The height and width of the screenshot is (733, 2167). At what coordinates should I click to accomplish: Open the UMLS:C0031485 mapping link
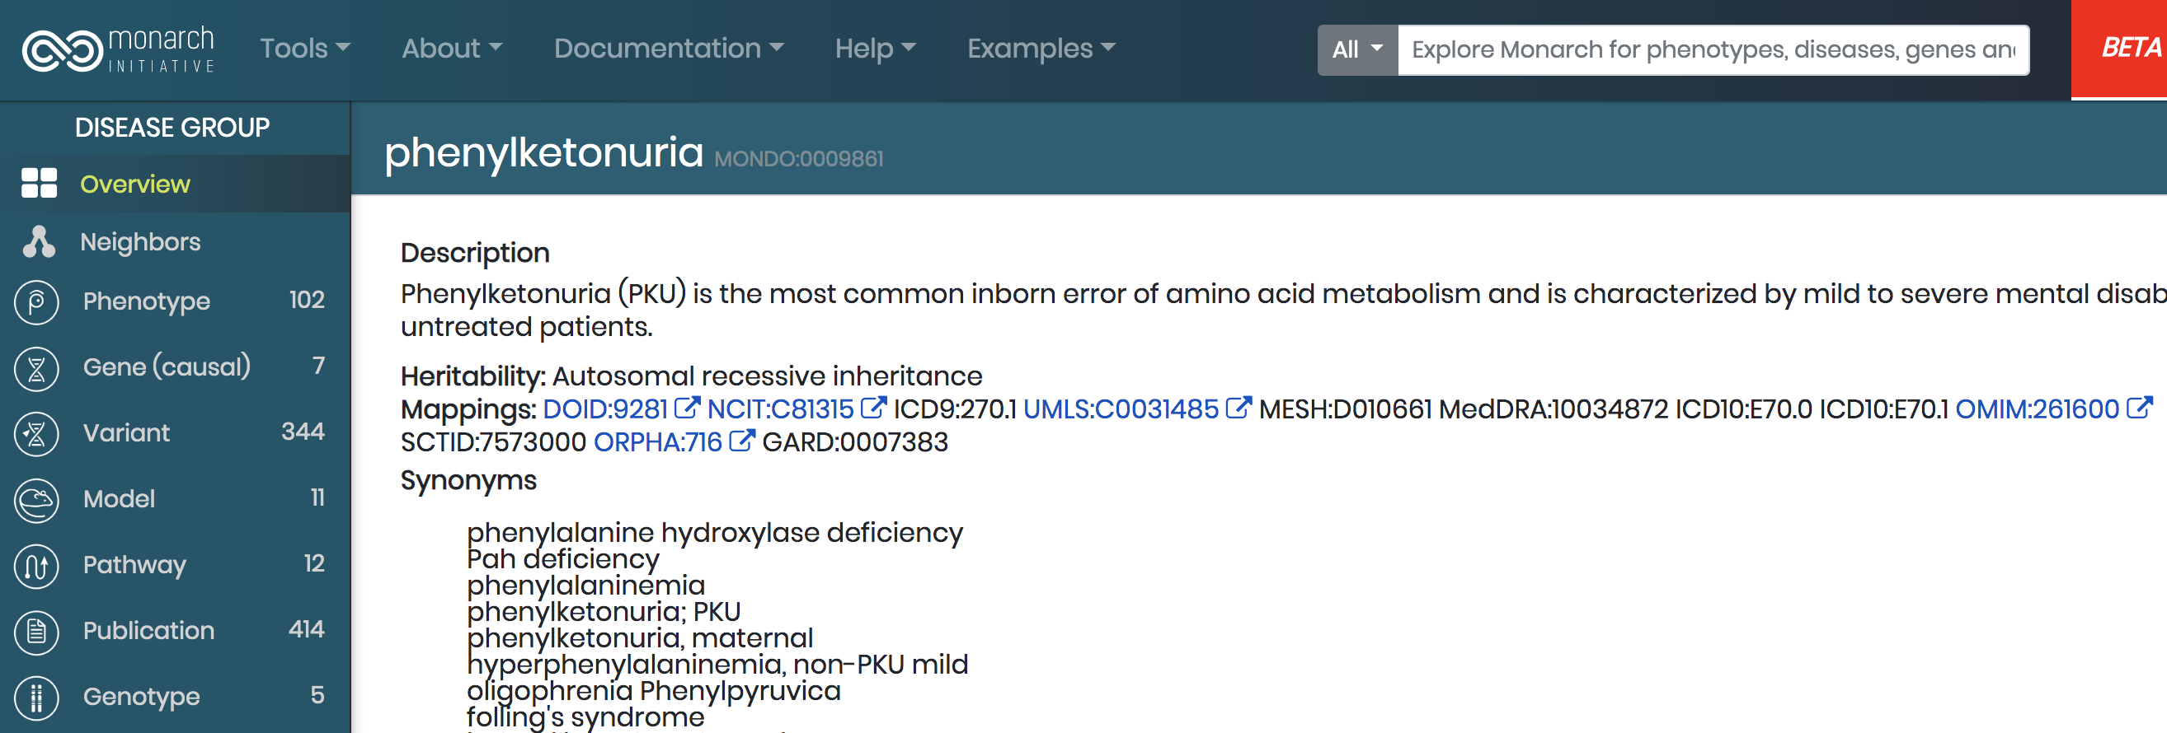point(1122,409)
